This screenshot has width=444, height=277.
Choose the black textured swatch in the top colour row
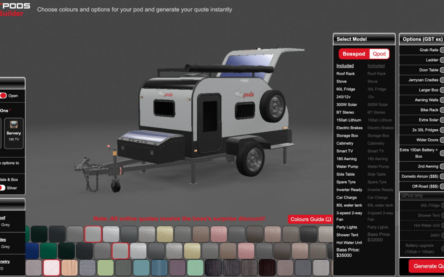pyautogui.click(x=308, y=234)
